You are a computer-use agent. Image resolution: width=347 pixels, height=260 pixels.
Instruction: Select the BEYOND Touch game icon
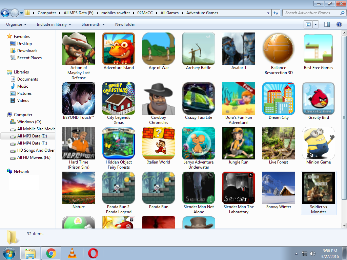79,99
